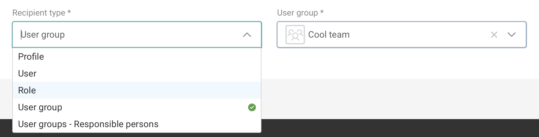Click asterisk next to Recipient type label
This screenshot has height=137, width=539.
[69, 12]
